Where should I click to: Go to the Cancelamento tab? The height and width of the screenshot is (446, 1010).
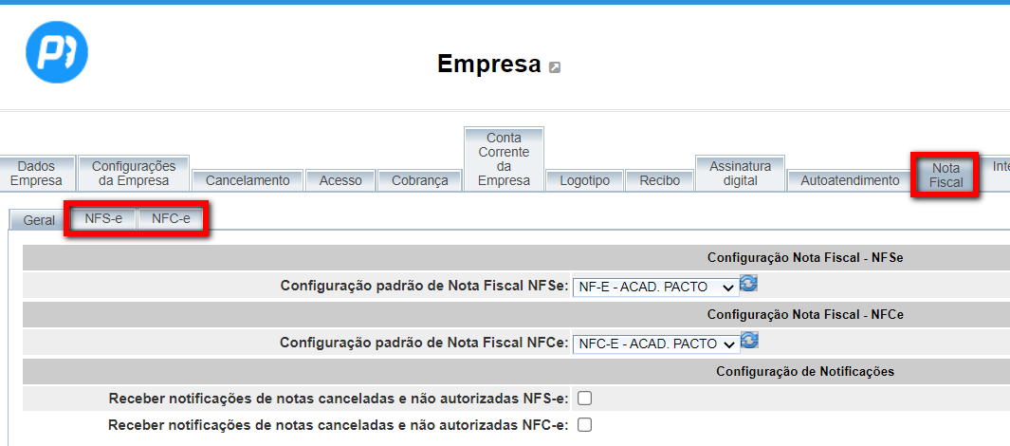[248, 180]
